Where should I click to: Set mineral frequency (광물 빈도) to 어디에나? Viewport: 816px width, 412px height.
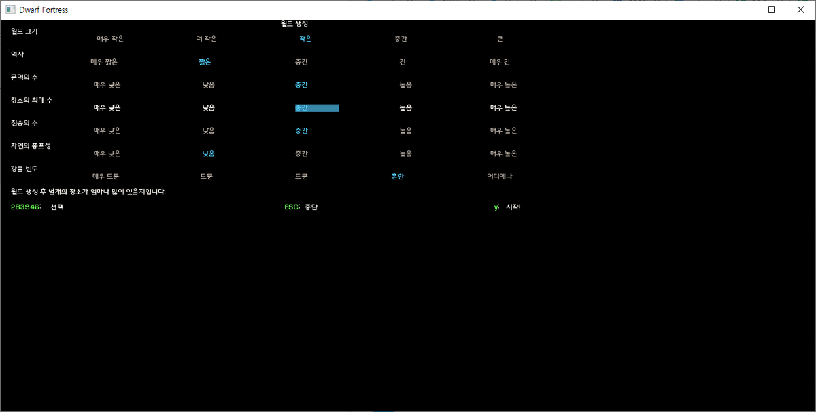click(500, 176)
